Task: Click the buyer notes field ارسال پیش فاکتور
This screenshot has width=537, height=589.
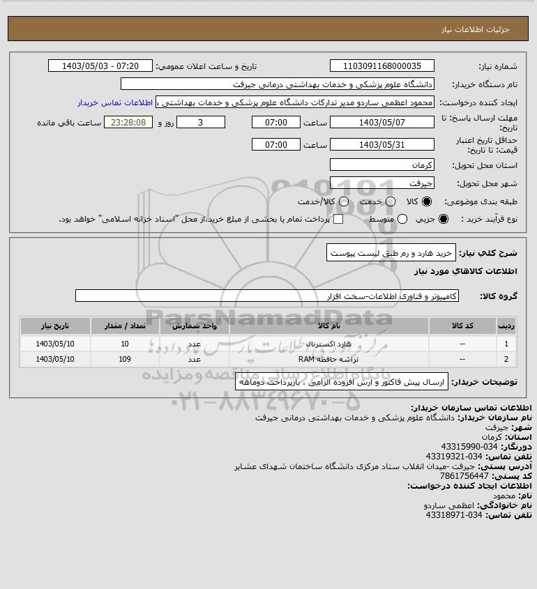Action: pyautogui.click(x=342, y=383)
